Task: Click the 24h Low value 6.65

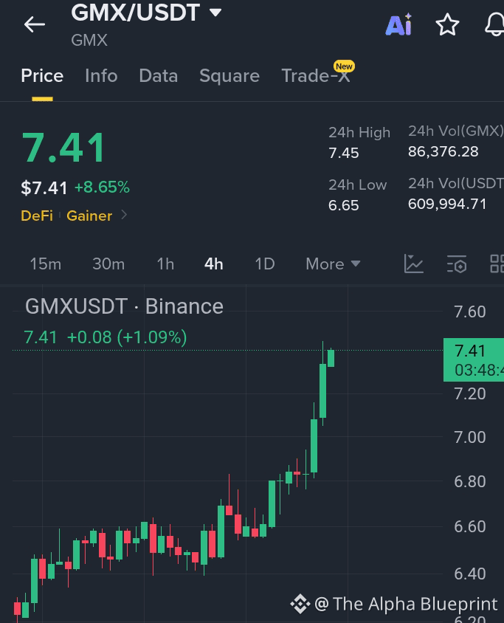Action: pos(344,205)
